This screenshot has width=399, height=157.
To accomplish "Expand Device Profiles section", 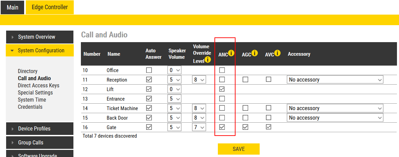I will 39,129.
